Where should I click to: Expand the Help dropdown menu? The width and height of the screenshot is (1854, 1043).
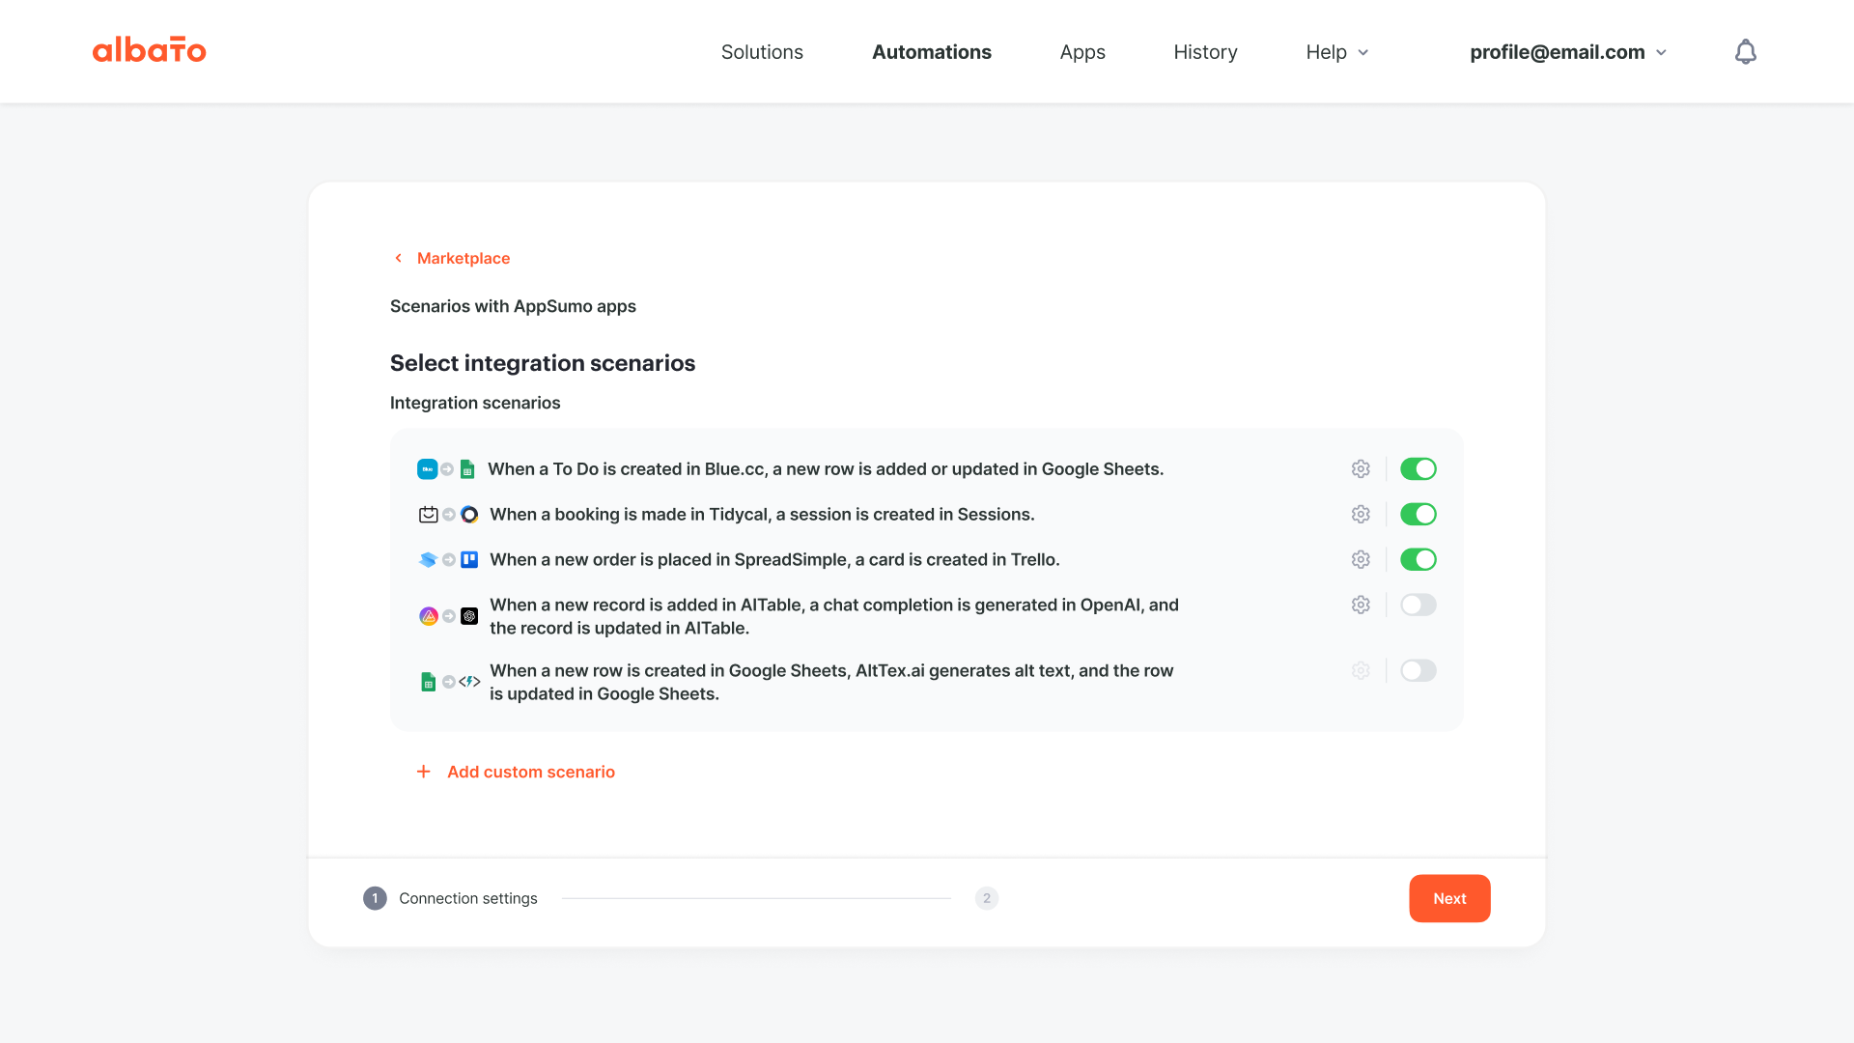pyautogui.click(x=1336, y=52)
